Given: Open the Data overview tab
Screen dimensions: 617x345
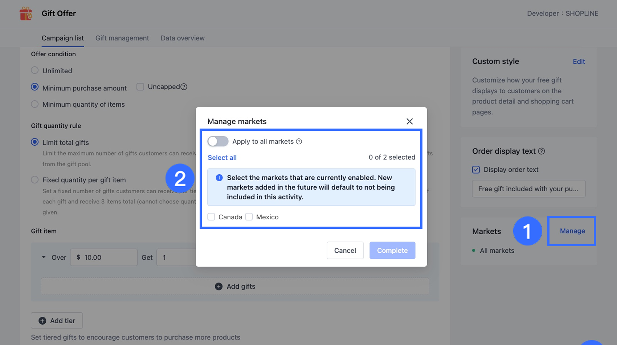Looking at the screenshot, I should [x=183, y=38].
